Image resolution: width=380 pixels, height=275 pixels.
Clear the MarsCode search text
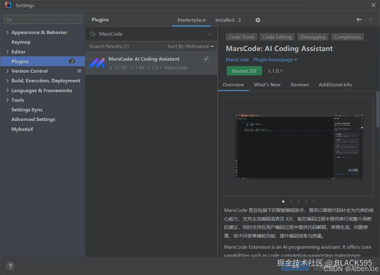[x=210, y=34]
